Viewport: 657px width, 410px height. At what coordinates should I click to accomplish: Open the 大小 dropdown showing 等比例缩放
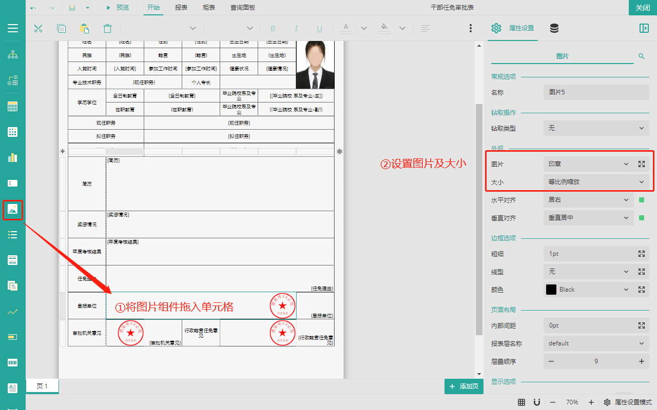[x=596, y=182]
